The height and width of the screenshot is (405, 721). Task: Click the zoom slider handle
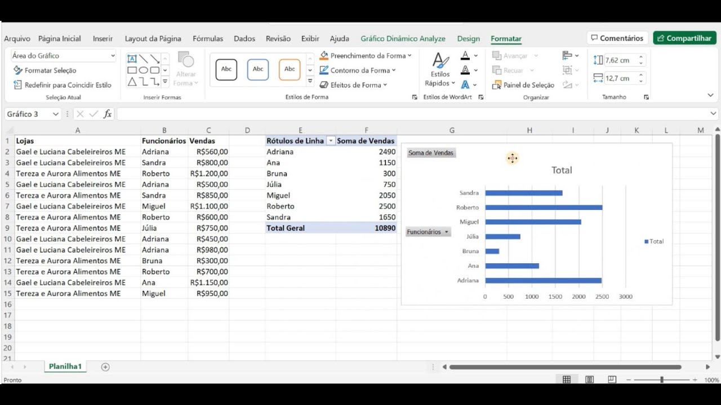point(662,380)
